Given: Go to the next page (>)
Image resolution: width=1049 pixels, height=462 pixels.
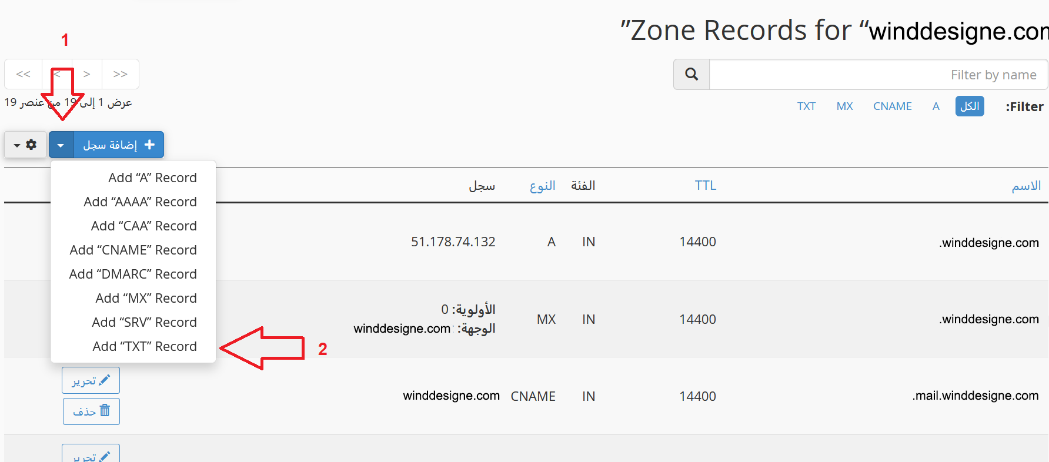Looking at the screenshot, I should coord(87,74).
